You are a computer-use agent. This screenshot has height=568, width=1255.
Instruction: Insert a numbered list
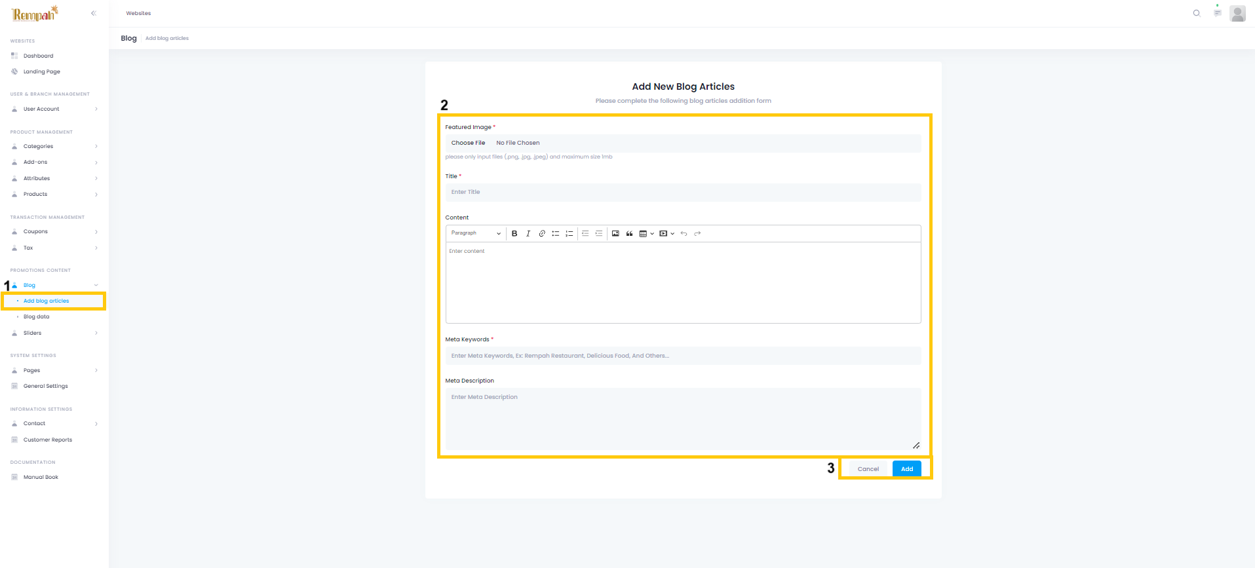tap(570, 234)
